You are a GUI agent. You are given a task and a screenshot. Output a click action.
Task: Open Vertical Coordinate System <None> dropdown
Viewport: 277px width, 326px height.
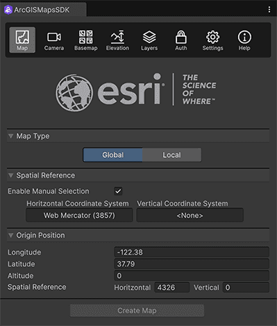point(190,215)
